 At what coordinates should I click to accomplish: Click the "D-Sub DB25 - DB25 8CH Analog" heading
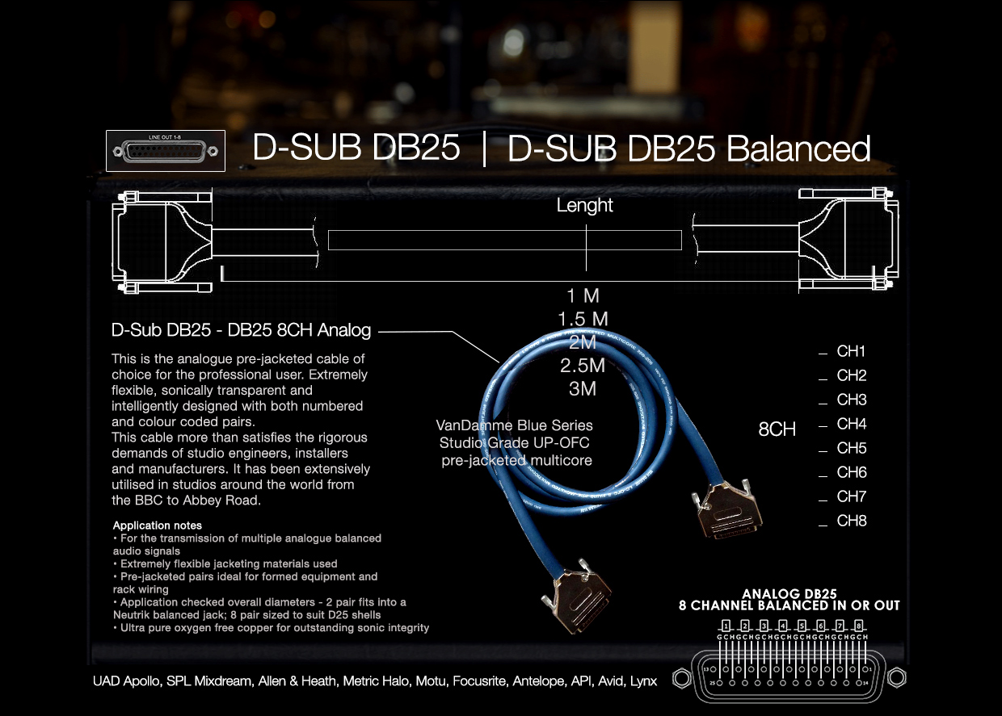pos(242,330)
